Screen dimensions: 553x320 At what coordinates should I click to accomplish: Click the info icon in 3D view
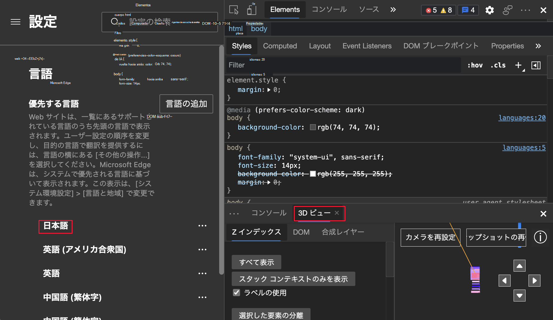pyautogui.click(x=540, y=237)
